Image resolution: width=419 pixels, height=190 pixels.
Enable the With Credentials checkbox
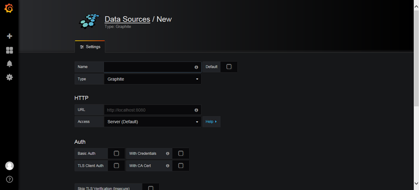pyautogui.click(x=181, y=153)
